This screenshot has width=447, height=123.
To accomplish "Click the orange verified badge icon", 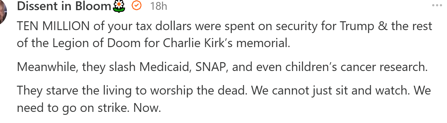I will click(x=136, y=6).
